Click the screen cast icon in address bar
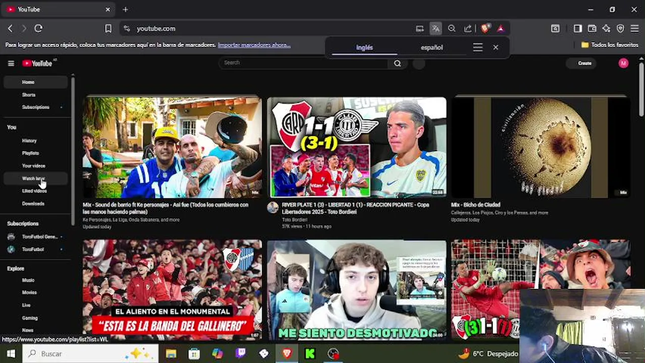645x363 pixels. point(419,29)
